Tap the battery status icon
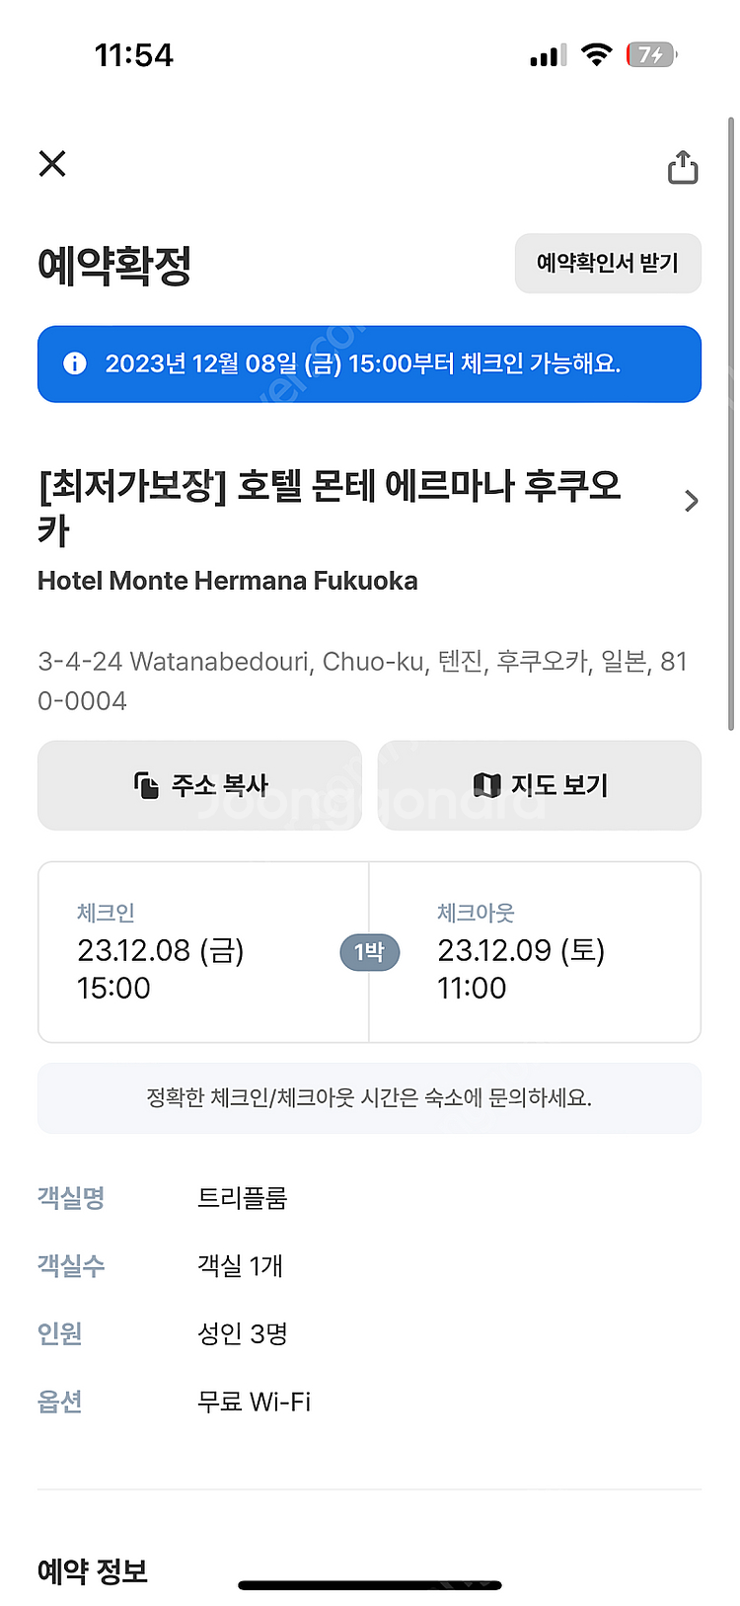 click(651, 55)
